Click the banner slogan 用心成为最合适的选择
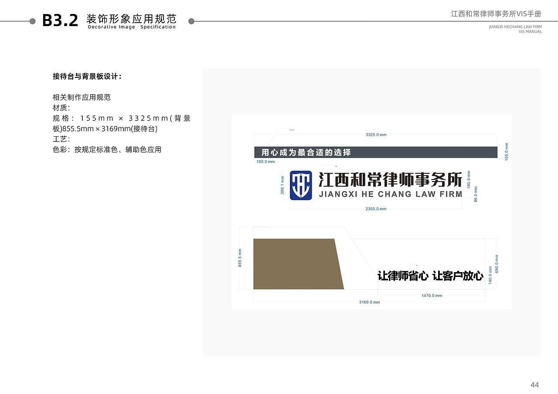Screen dimensions: 558x394 [306, 152]
